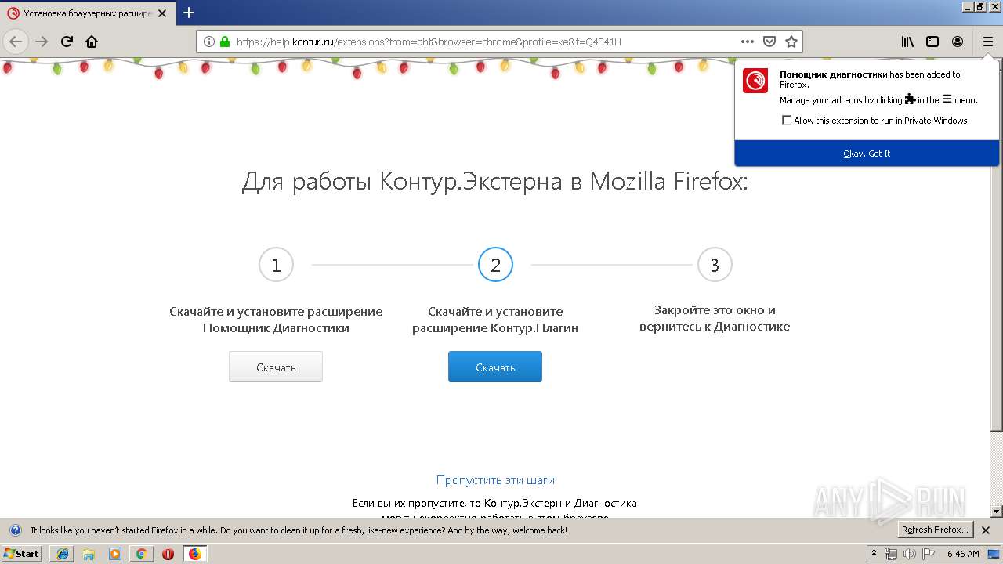Show site information via the info icon
This screenshot has height=564, width=1003.
209,42
